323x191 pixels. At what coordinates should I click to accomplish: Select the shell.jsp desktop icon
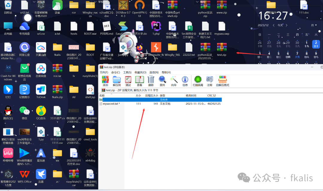pos(90,92)
